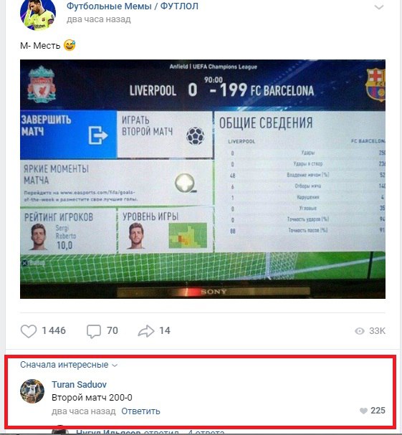Open the post timestamp два часа назад
This screenshot has height=435, width=402.
tap(98, 19)
